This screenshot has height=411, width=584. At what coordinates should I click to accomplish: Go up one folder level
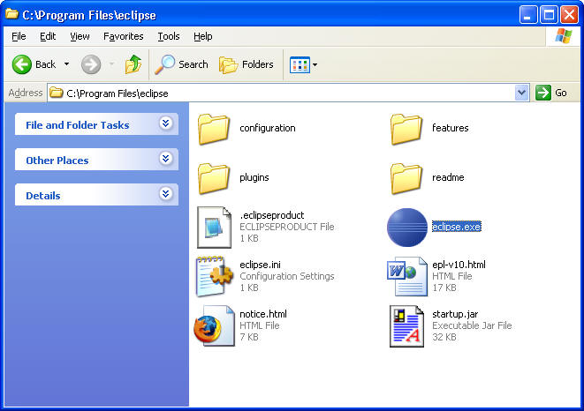pyautogui.click(x=133, y=64)
